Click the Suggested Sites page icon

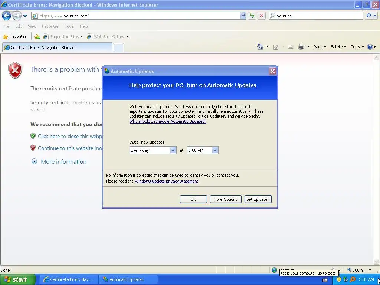click(46, 37)
